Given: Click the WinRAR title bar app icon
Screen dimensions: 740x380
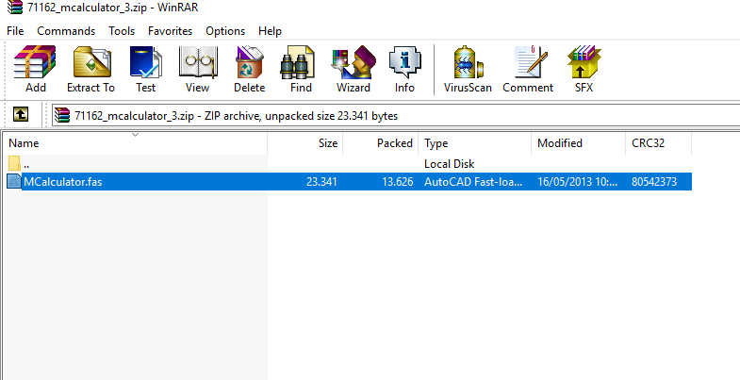Looking at the screenshot, I should click(x=15, y=8).
